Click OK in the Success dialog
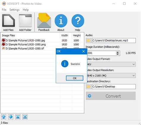Viewport: 141px width, 125px height. [75, 78]
